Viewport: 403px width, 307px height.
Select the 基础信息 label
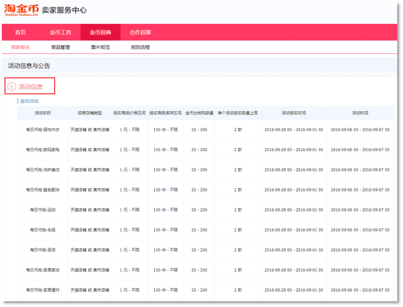point(29,102)
